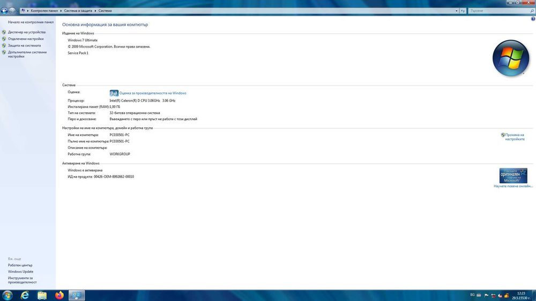Screen dimensions: 536x301
Task: Click 'Service Pack 1' text
Action: pos(78,53)
